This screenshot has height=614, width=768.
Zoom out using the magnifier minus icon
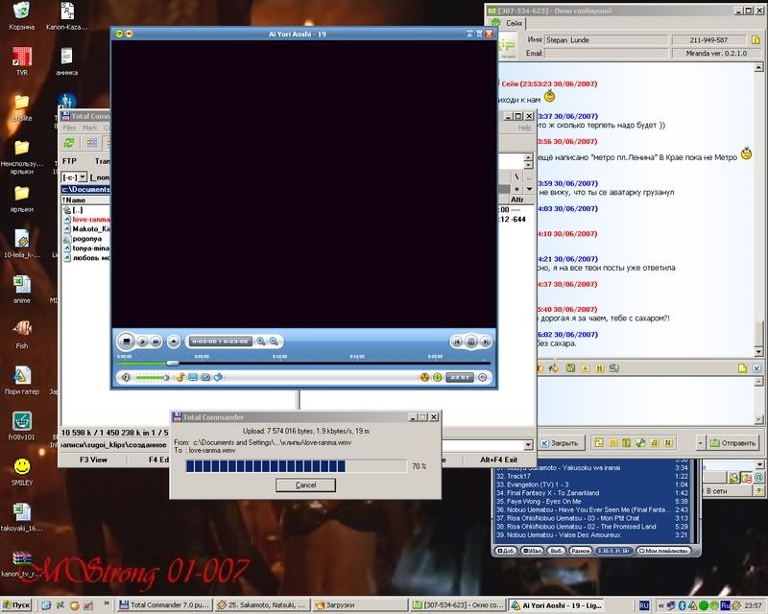(274, 342)
